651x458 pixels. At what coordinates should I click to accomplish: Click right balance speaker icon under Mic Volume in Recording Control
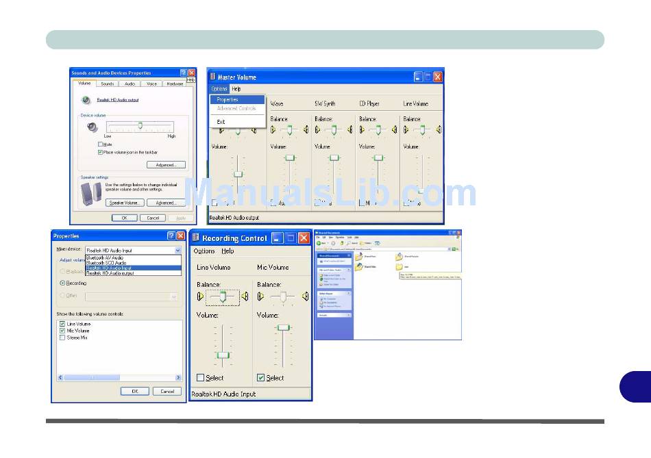tap(304, 296)
